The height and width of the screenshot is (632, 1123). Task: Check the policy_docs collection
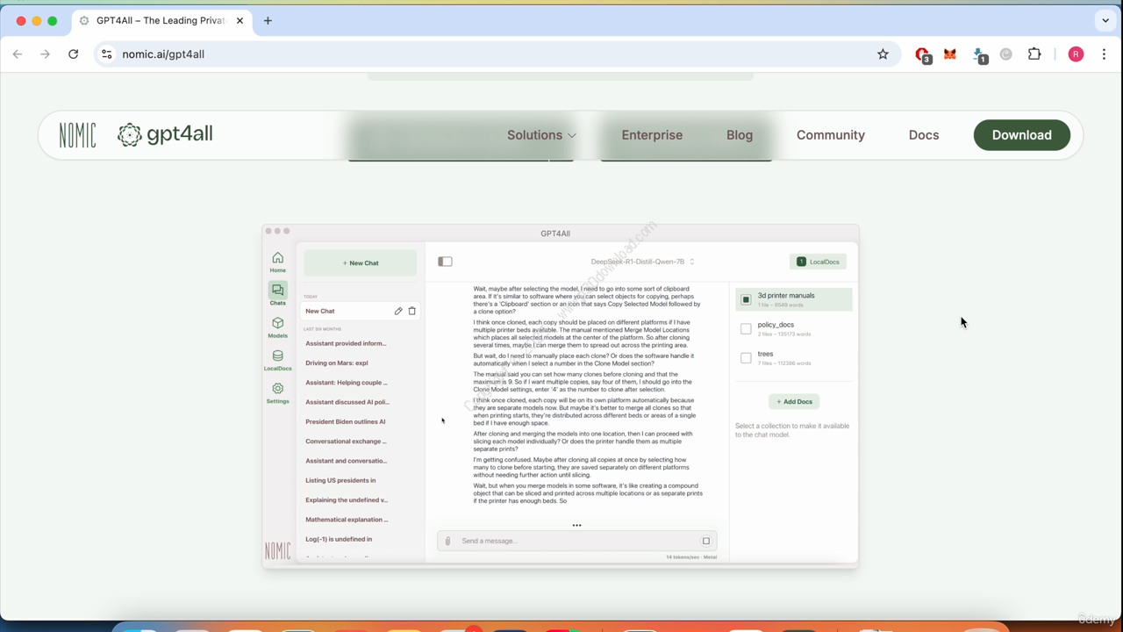coord(746,329)
